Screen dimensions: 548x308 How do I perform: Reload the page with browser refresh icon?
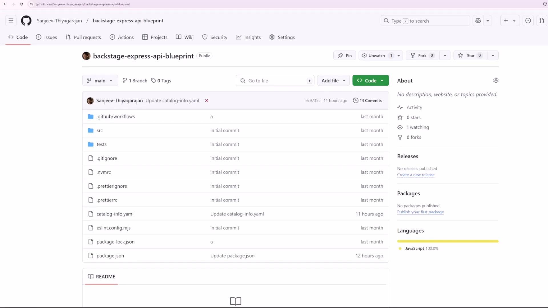click(x=21, y=4)
